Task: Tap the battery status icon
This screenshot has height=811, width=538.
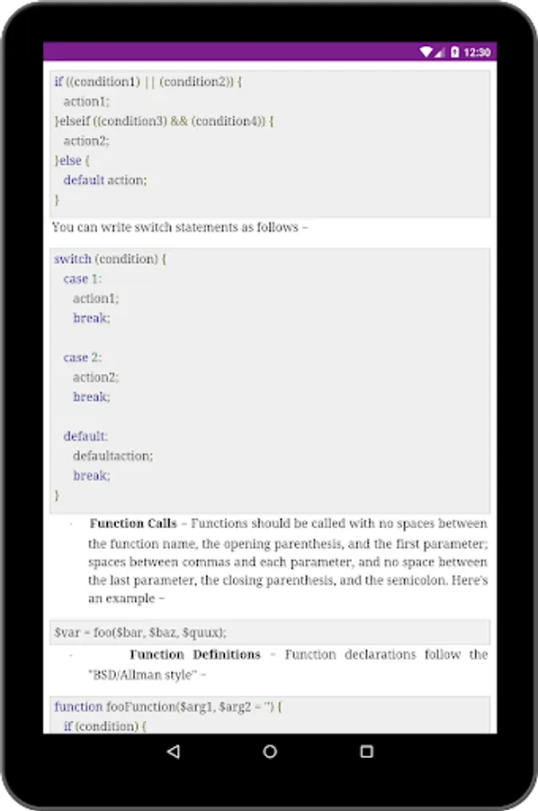Action: (454, 51)
